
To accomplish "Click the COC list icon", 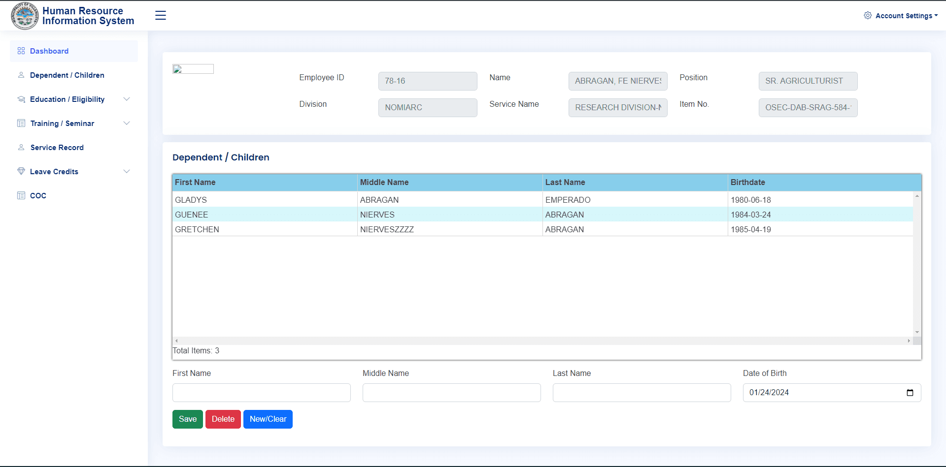I will point(21,195).
